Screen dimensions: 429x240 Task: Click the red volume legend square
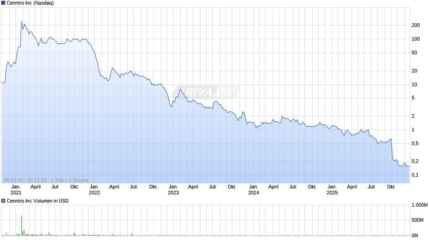coord(3,201)
